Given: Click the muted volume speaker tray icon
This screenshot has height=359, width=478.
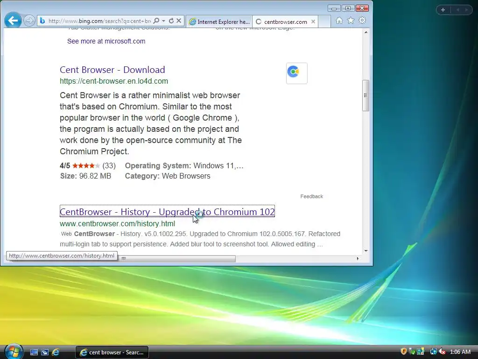Looking at the screenshot, I should coord(442,352).
